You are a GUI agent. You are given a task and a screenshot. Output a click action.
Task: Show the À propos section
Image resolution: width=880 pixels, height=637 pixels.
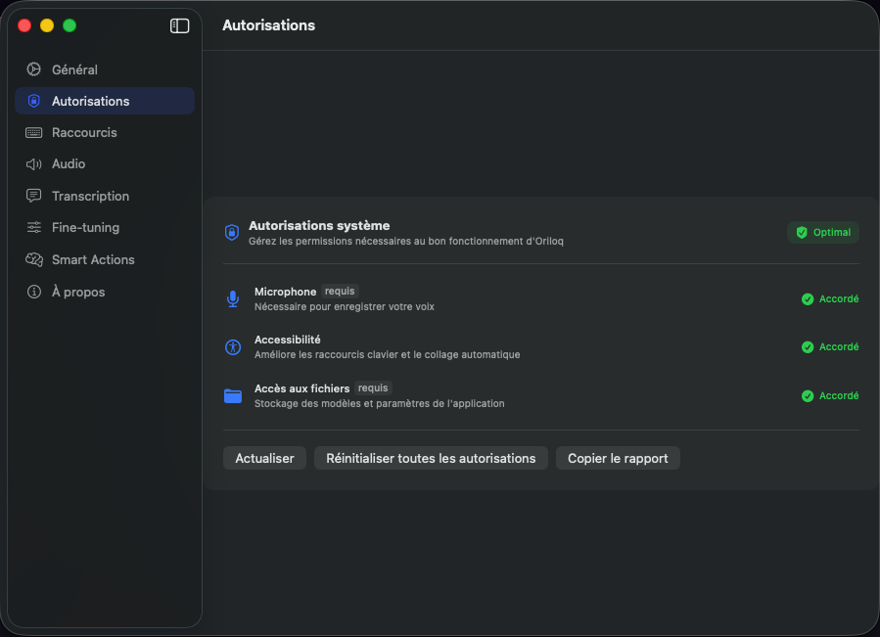coord(105,292)
